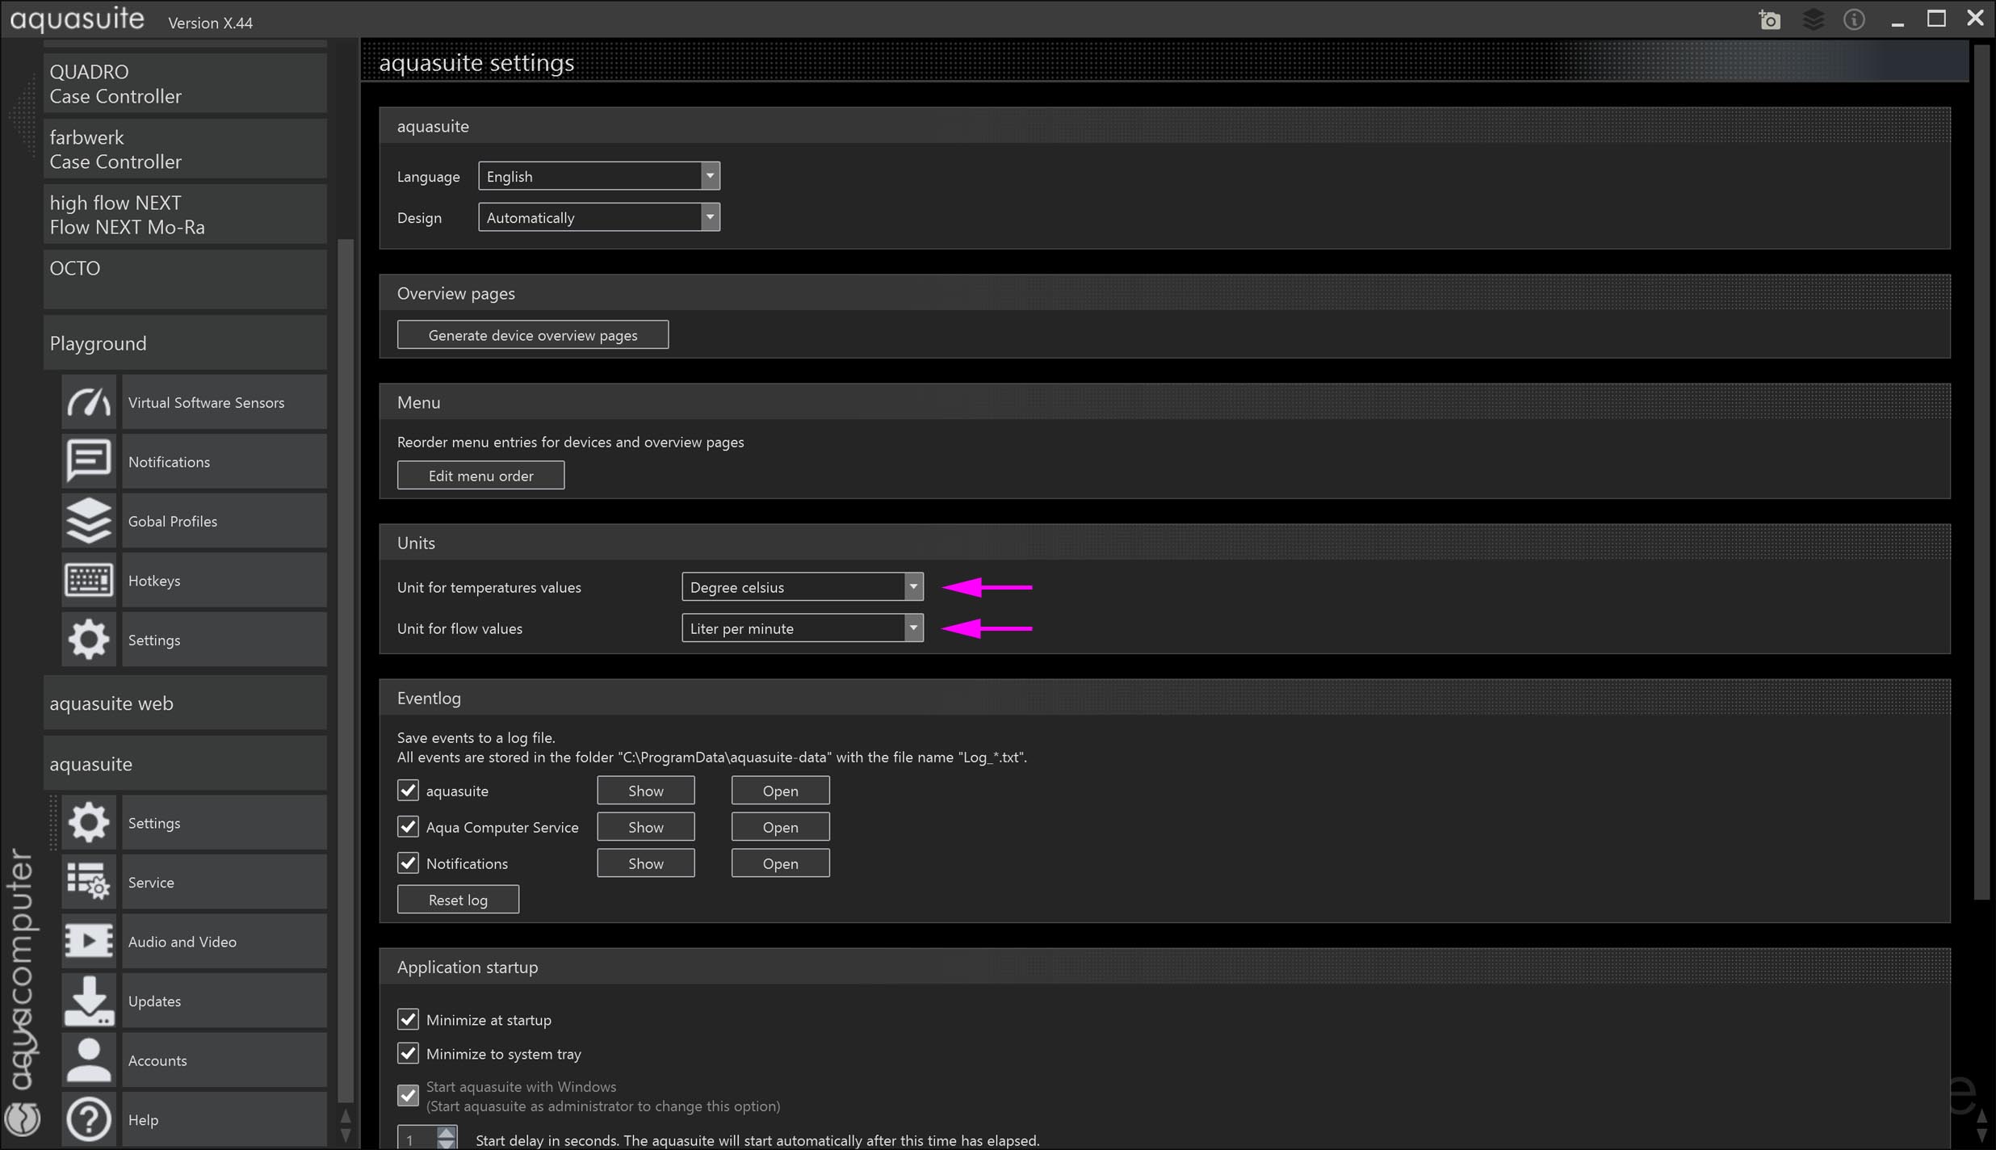Click the Global Profiles layers icon in the sidebar
The height and width of the screenshot is (1150, 1996).
click(x=88, y=521)
